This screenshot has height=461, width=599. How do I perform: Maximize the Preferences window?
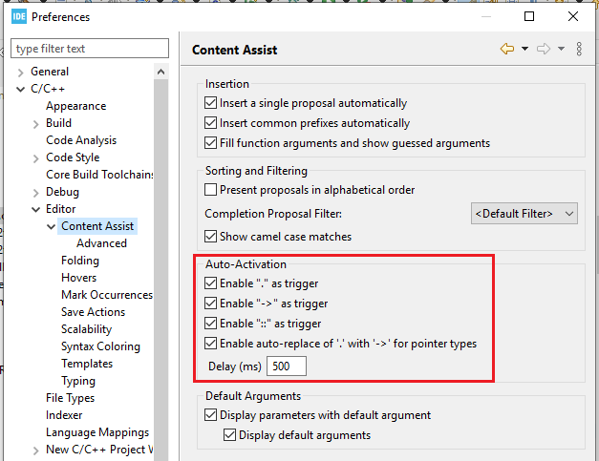(x=529, y=16)
